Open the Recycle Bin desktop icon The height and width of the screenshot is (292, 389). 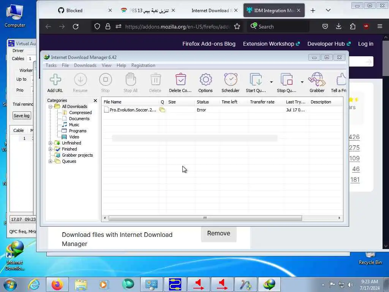[x=370, y=258]
